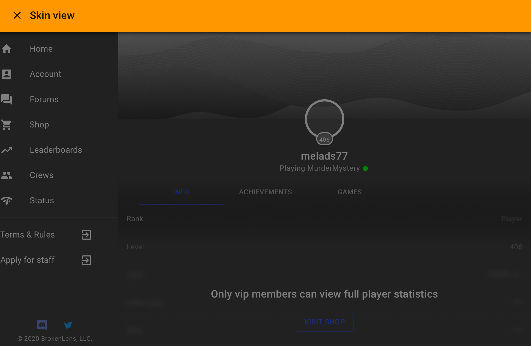Open the Discord link icon
Viewport: 531px width, 346px height.
click(42, 325)
